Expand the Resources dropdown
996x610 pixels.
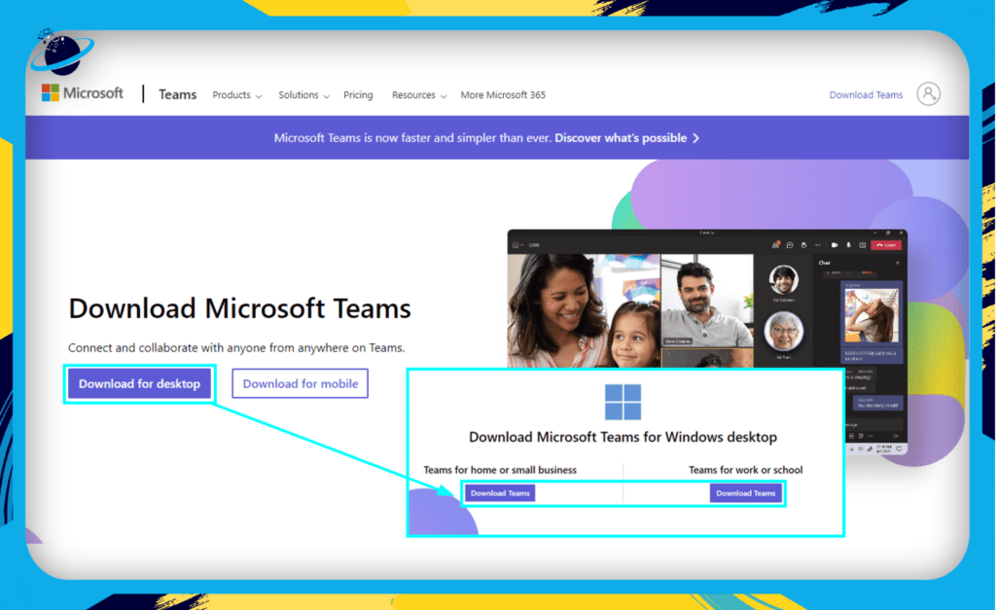click(x=418, y=94)
